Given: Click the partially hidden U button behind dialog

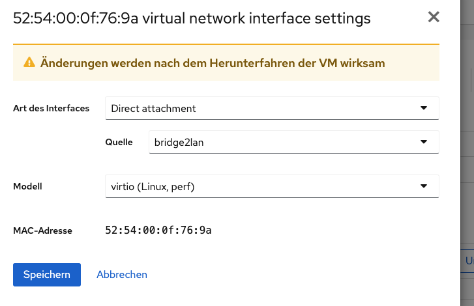Looking at the screenshot, I should coord(469,261).
